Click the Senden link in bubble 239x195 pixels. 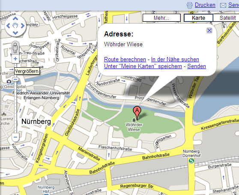pos(197,66)
